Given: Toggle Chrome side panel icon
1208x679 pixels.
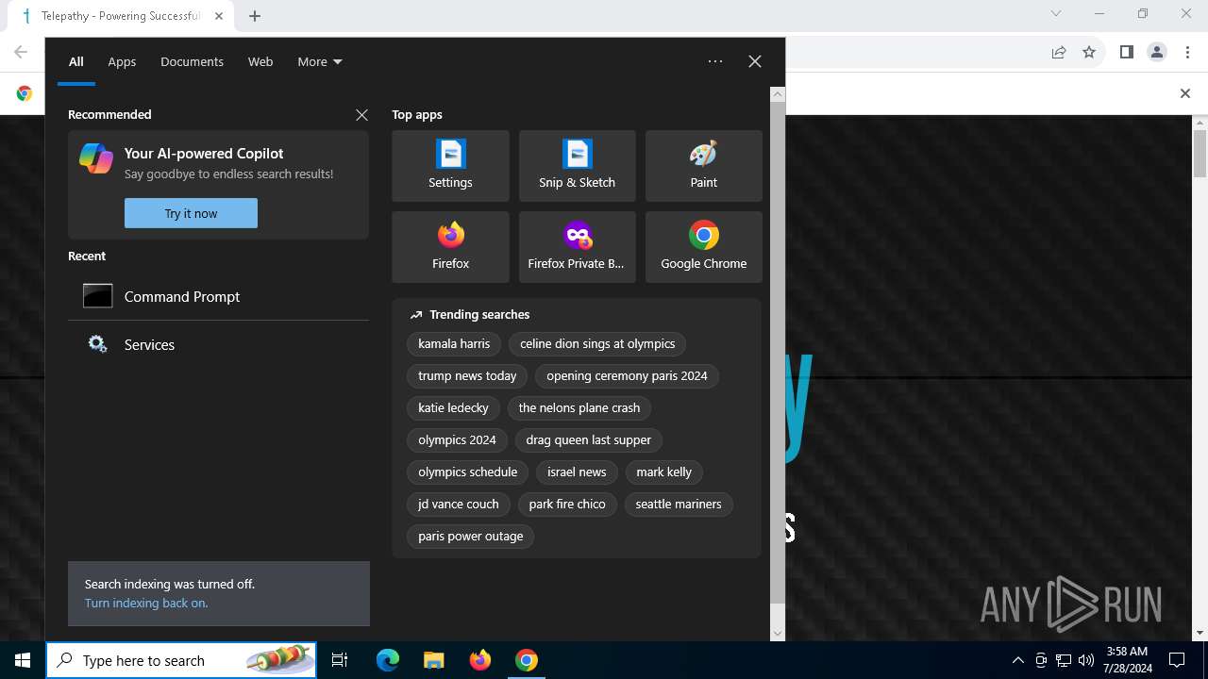Looking at the screenshot, I should pyautogui.click(x=1126, y=53).
